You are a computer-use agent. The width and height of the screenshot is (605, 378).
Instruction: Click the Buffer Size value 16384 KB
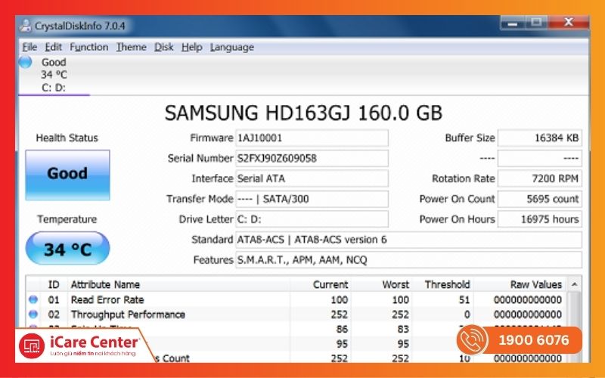tap(540, 138)
